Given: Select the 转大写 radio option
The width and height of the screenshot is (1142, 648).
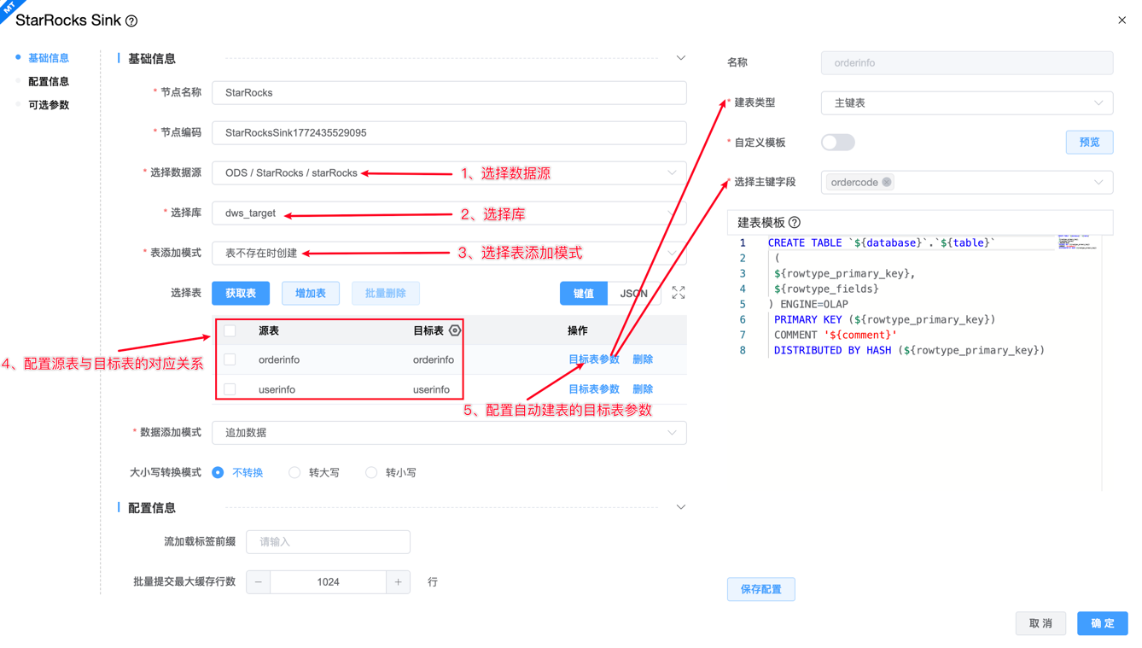Looking at the screenshot, I should (294, 472).
